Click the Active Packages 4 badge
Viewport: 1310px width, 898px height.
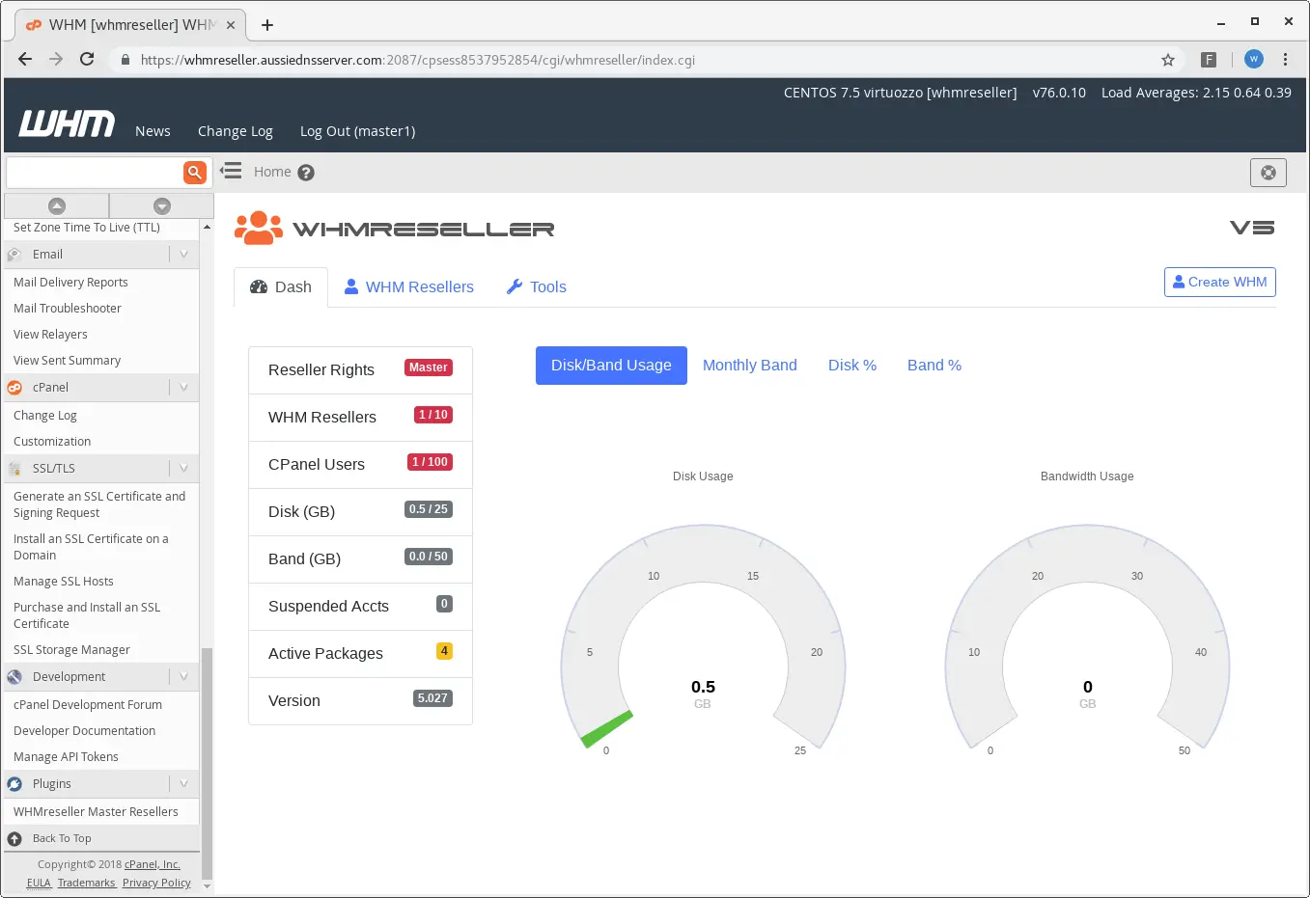(x=444, y=651)
